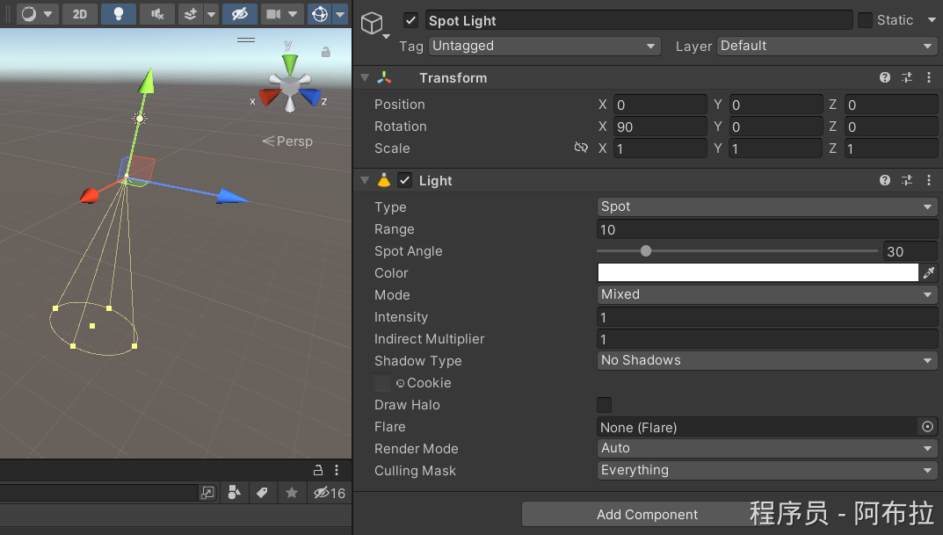The width and height of the screenshot is (943, 535).
Task: Collapse the Transform component section
Action: (x=365, y=78)
